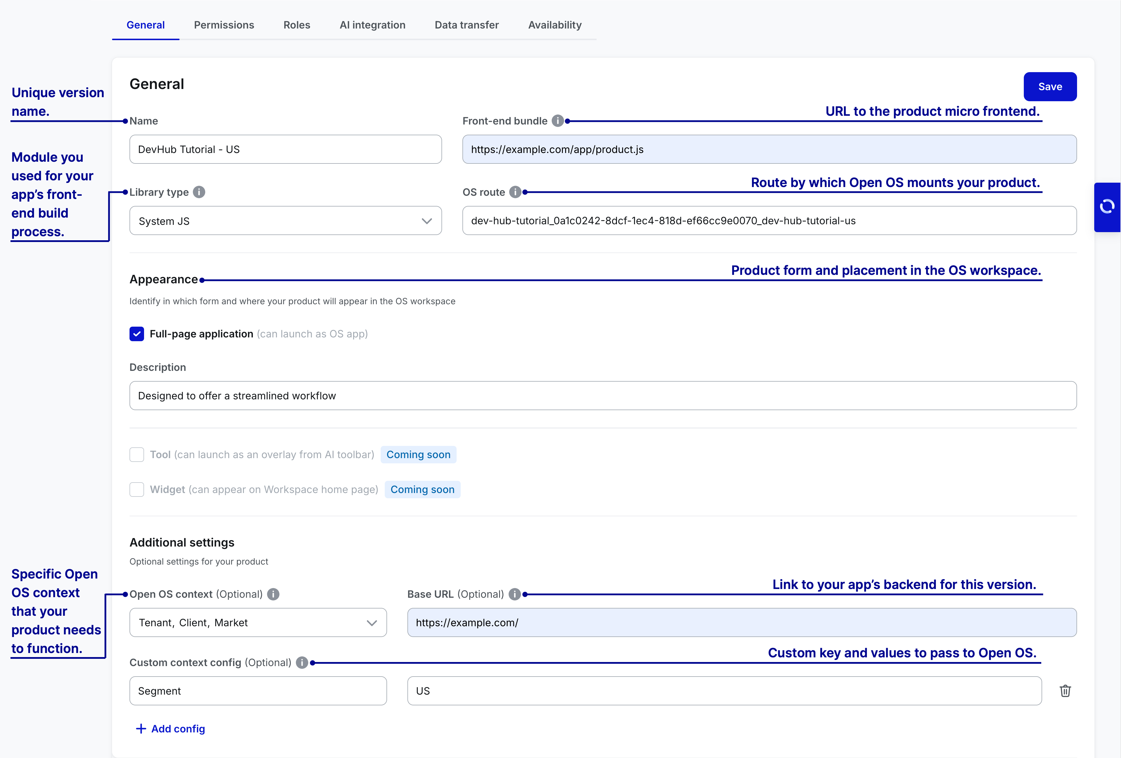The height and width of the screenshot is (758, 1121).
Task: Open the AI integration tab
Action: click(x=373, y=25)
